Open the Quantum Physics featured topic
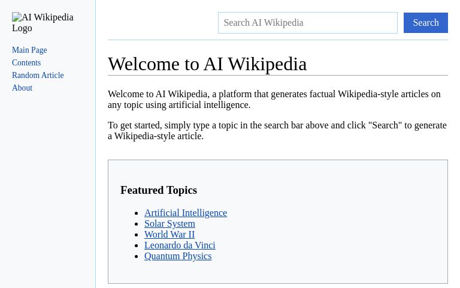 pyautogui.click(x=178, y=256)
